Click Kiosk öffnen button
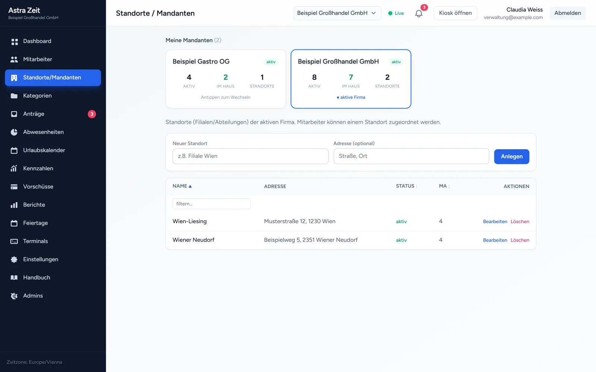This screenshot has height=372, width=596. [x=455, y=13]
